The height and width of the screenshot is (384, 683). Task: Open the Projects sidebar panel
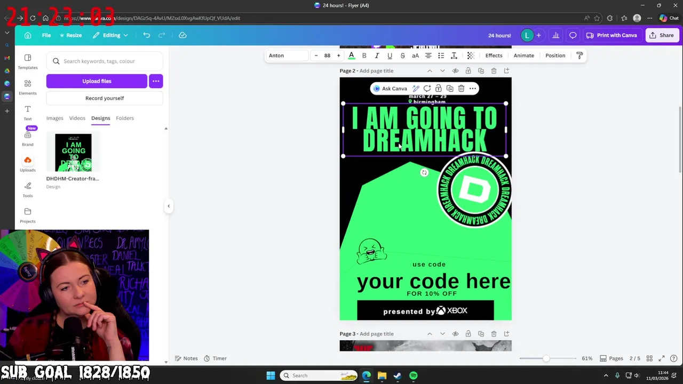(28, 215)
